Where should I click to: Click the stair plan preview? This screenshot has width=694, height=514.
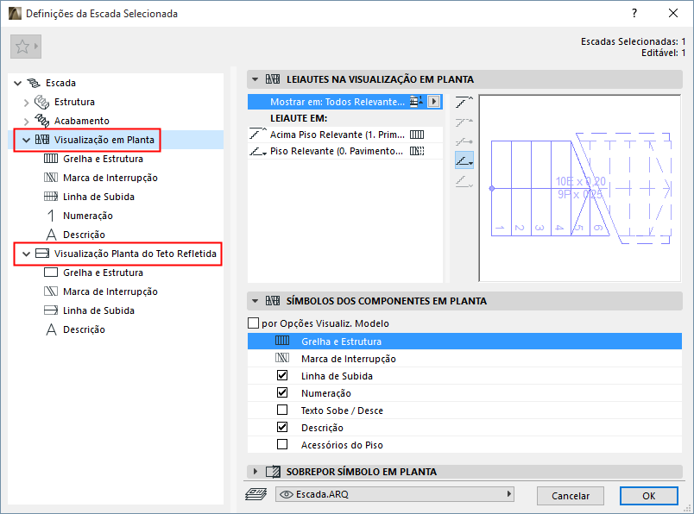click(580, 188)
